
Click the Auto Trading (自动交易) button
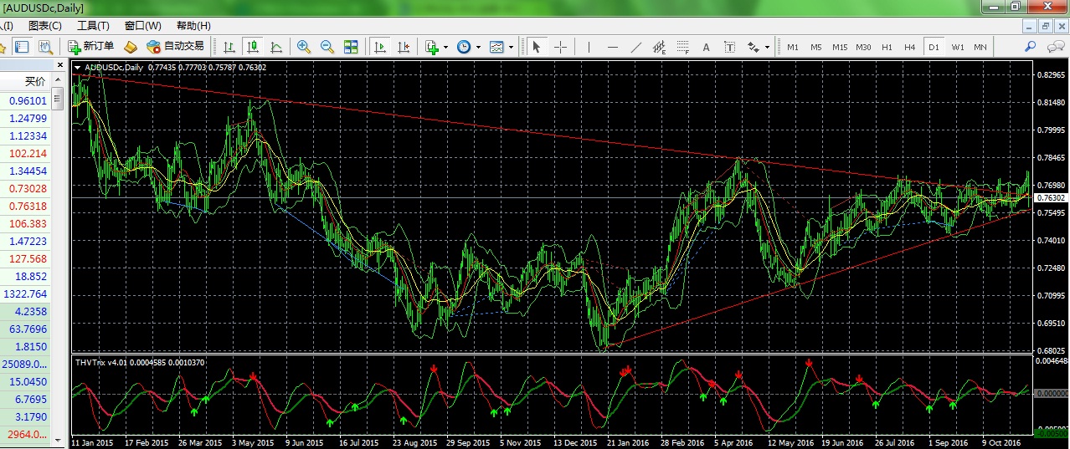(x=175, y=47)
